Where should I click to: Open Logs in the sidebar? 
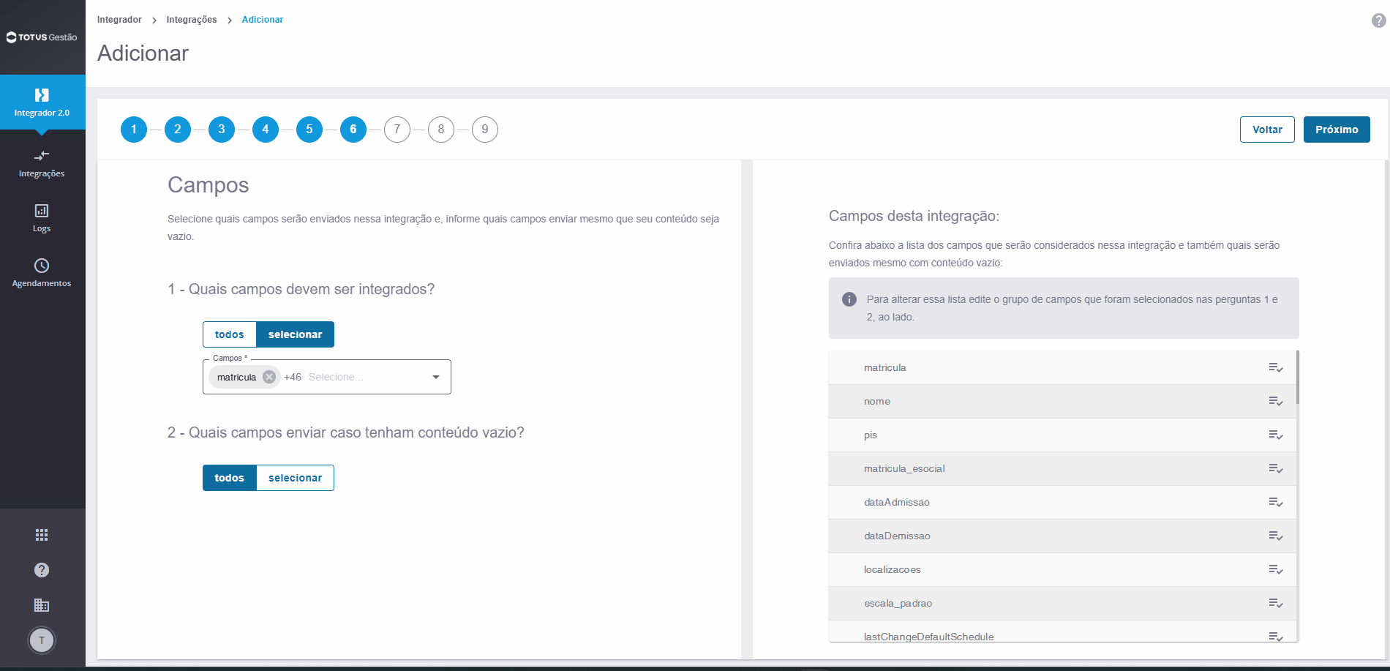(42, 218)
